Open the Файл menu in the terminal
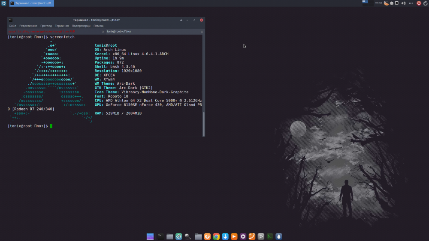This screenshot has width=429, height=241. 12,26
